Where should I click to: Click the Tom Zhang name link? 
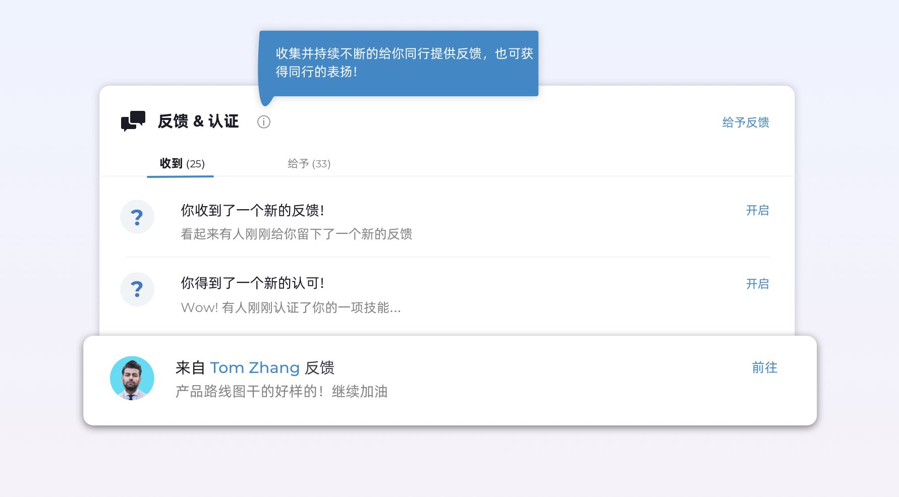tap(255, 367)
